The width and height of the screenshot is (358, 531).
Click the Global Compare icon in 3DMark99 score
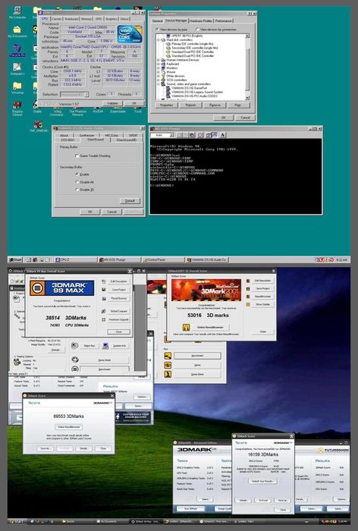click(x=104, y=311)
